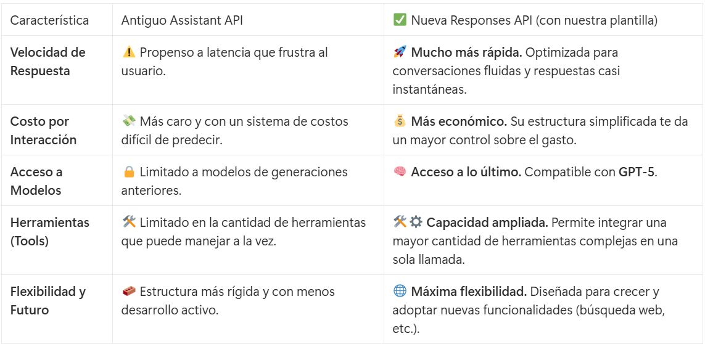
Task: Click the Velocidad de Respuesta row label
Action: coord(47,62)
